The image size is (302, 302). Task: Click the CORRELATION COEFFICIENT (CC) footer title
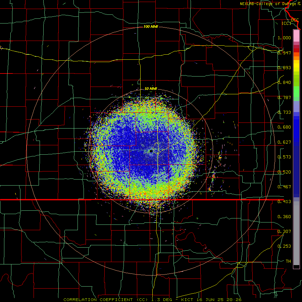pos(106,300)
